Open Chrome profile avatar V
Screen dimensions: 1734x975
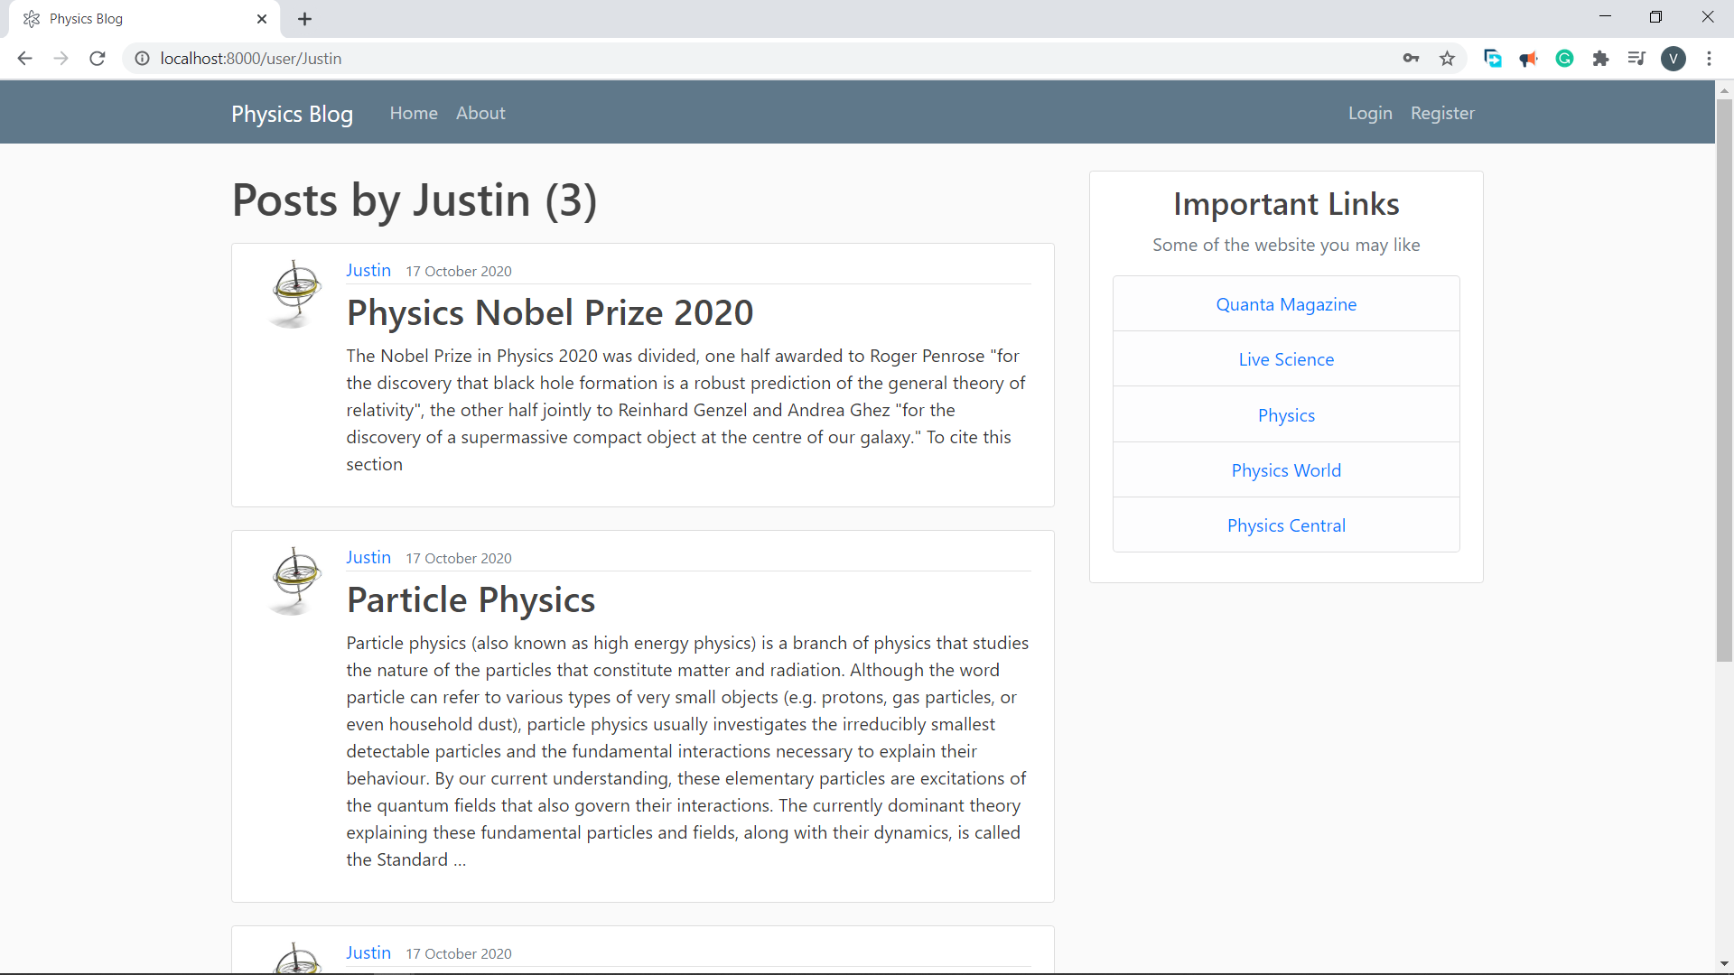point(1673,59)
